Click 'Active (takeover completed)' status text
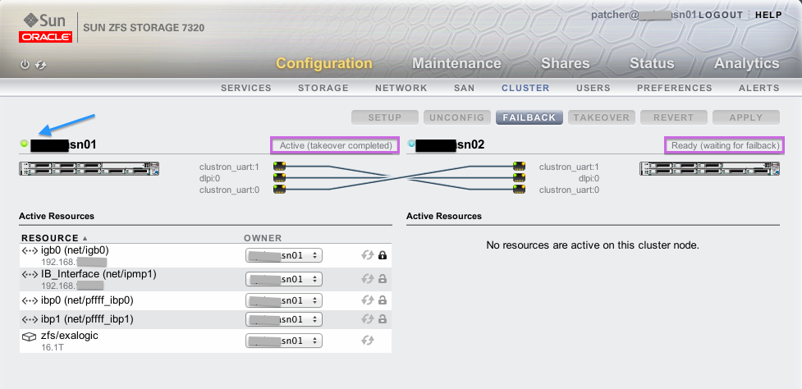 click(336, 146)
